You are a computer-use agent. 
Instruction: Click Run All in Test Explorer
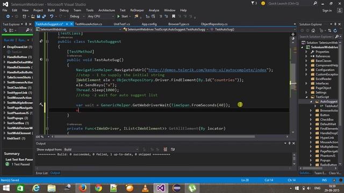(9, 40)
